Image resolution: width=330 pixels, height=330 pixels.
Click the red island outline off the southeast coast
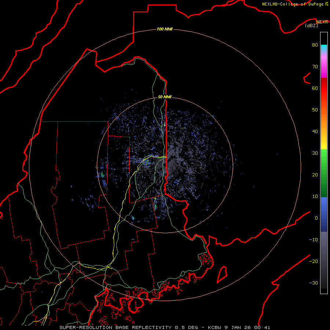click(x=222, y=274)
